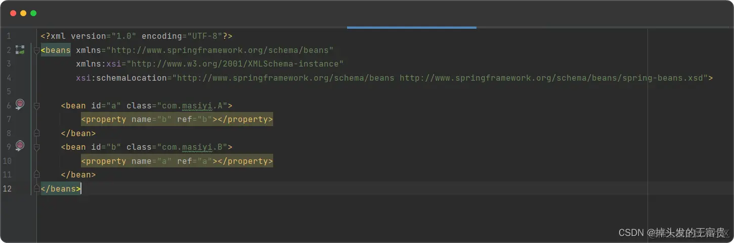
Task: Click the ref="b" attribute on line 7
Action: tap(195, 119)
